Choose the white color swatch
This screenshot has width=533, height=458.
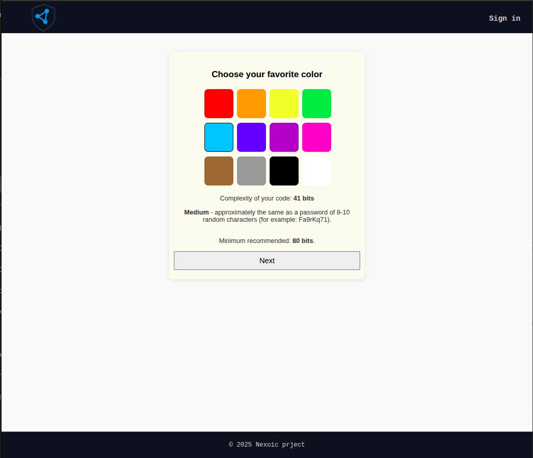[317, 171]
